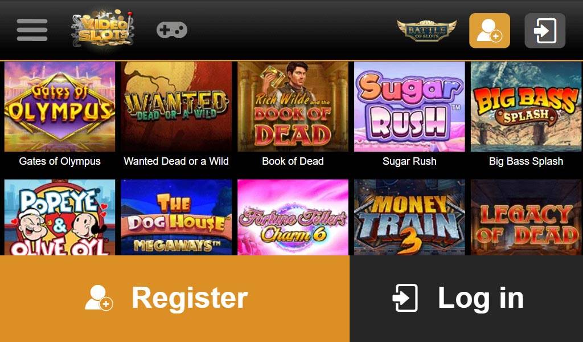Open Wanted Dead or a Wild thumbnail
The height and width of the screenshot is (342, 583).
click(x=176, y=107)
